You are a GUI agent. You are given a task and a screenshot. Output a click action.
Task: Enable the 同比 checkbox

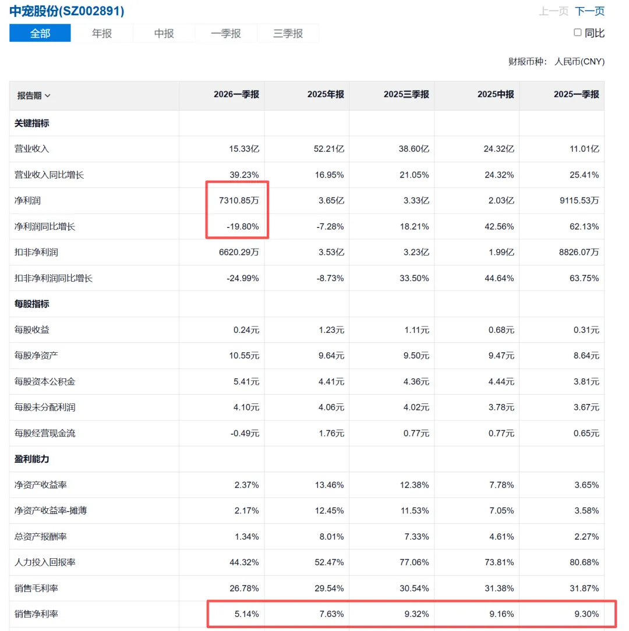tap(577, 33)
